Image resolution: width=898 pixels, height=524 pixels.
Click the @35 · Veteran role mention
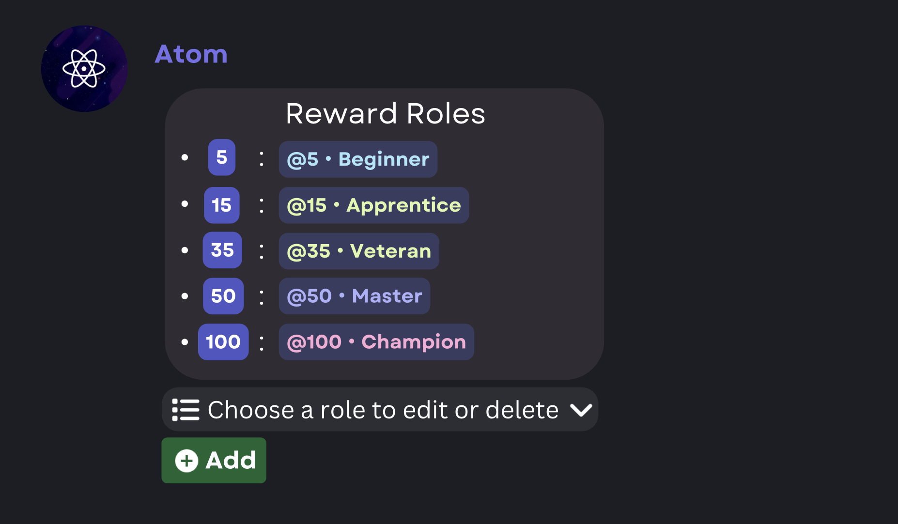tap(358, 251)
